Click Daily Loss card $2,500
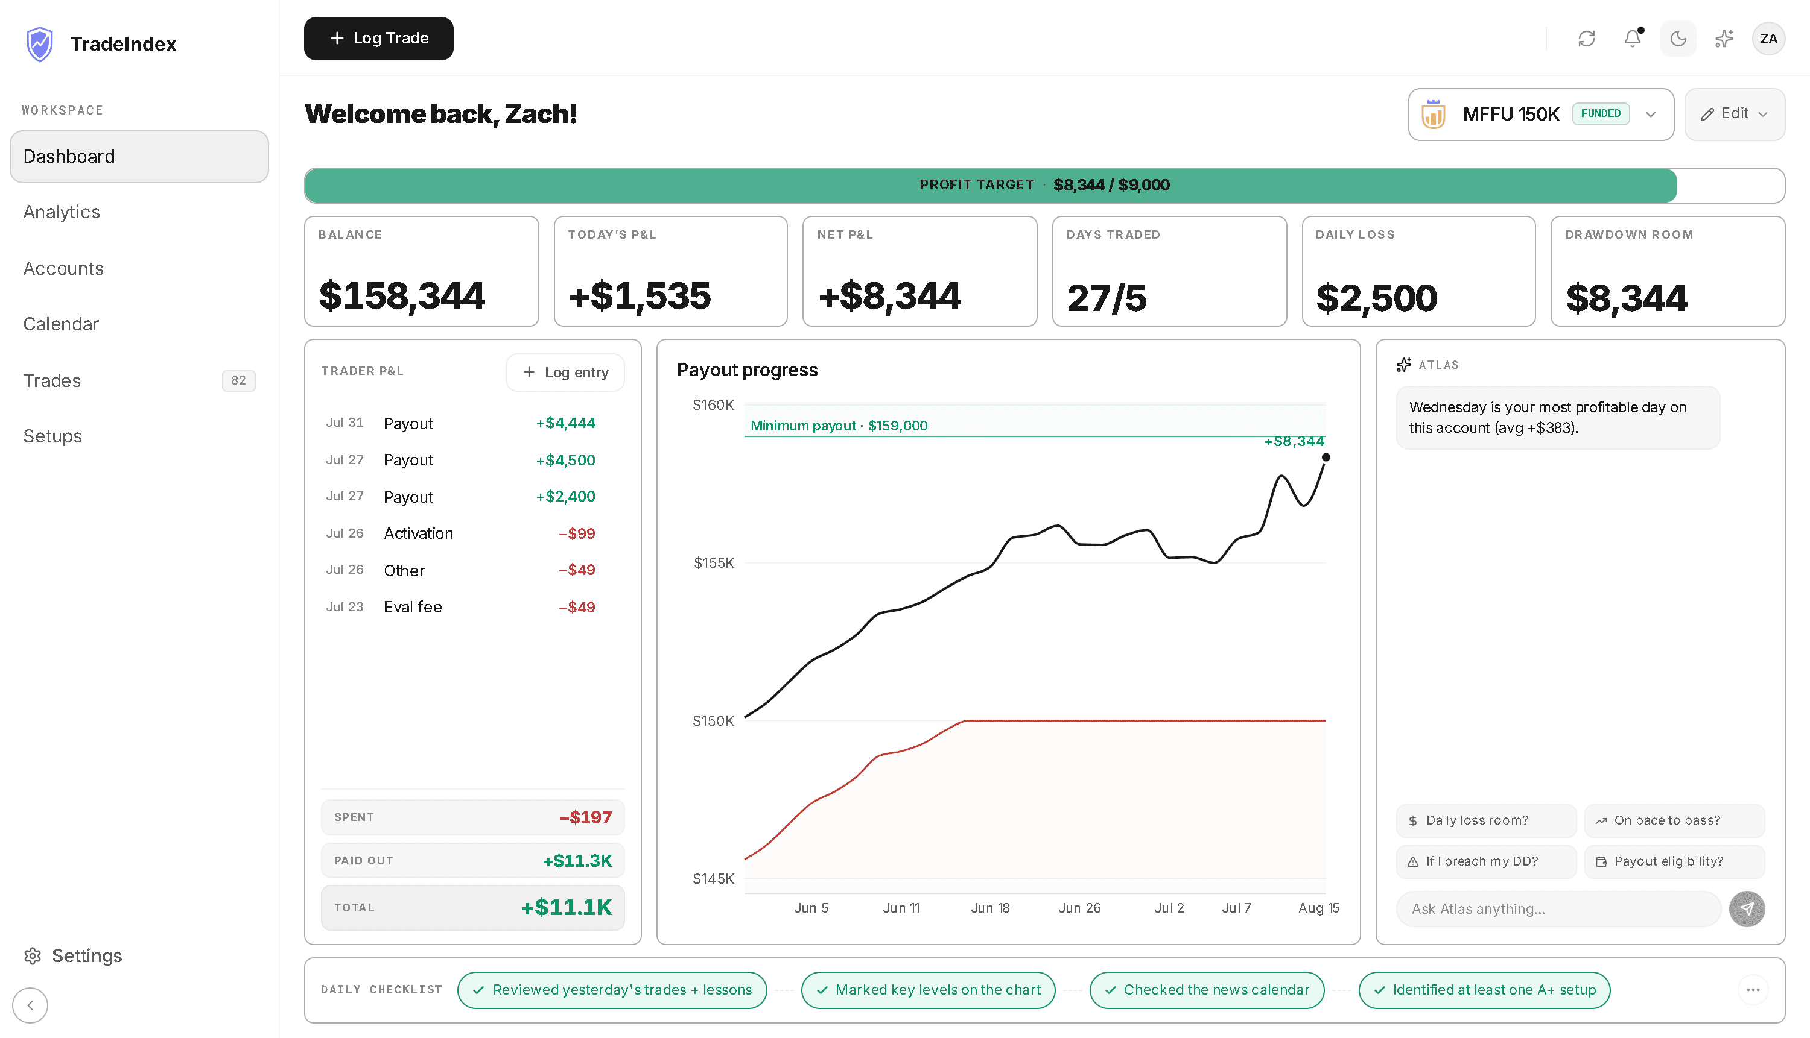 [x=1418, y=272]
